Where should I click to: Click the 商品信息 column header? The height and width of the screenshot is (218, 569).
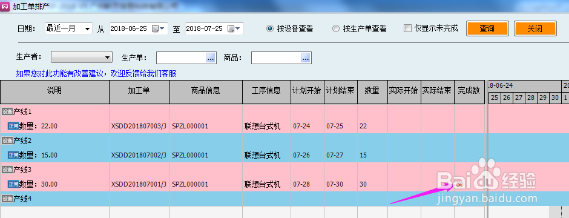pyautogui.click(x=206, y=92)
